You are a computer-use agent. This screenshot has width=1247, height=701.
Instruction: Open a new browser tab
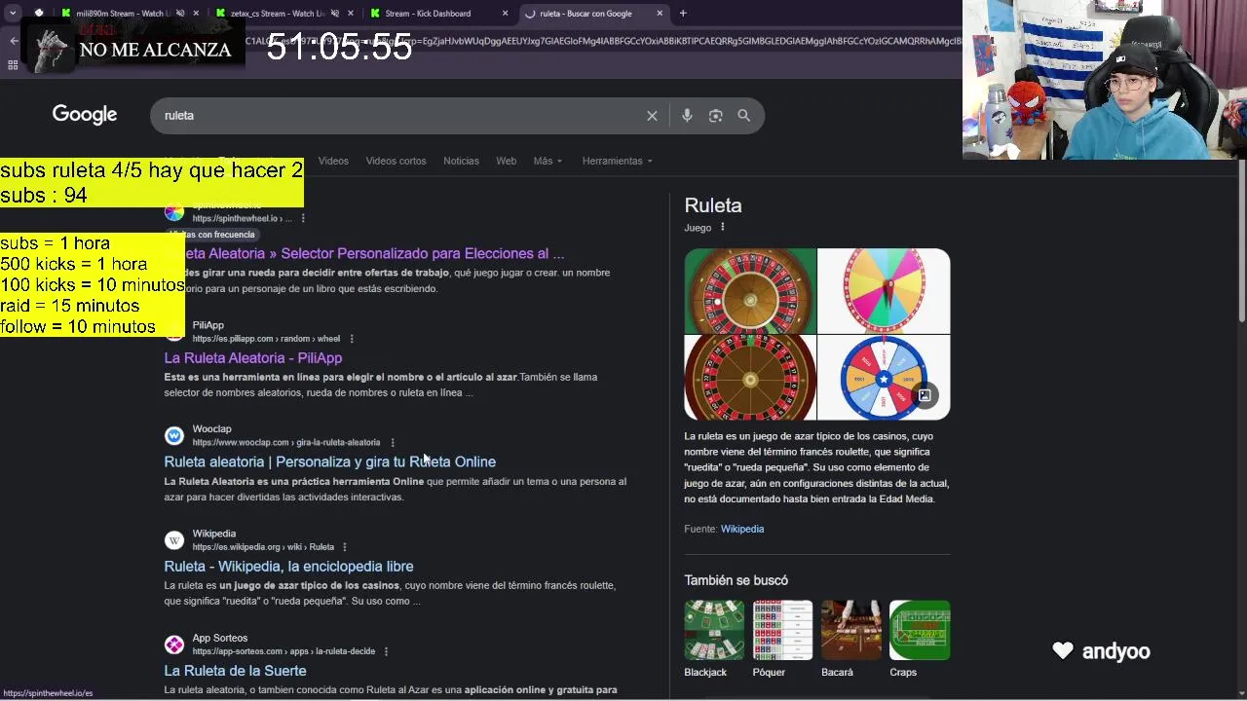click(x=683, y=14)
